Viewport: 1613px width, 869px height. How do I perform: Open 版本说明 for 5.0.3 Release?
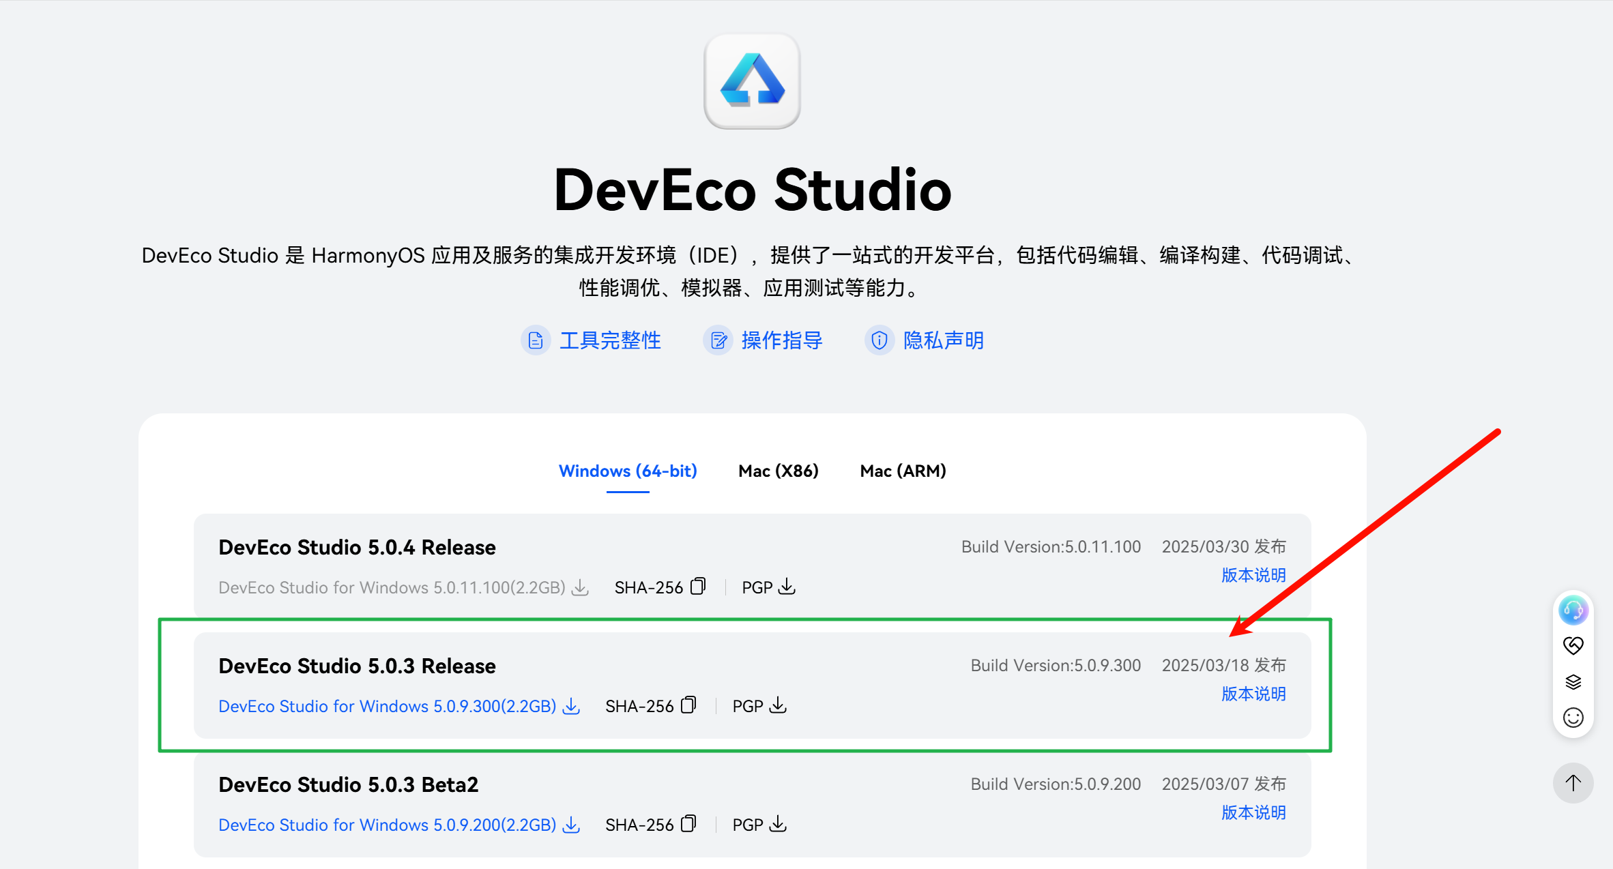click(x=1253, y=694)
